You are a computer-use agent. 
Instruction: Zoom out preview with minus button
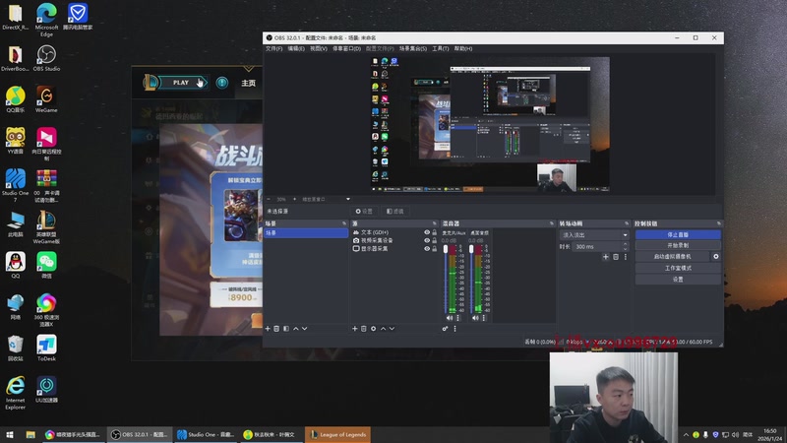pos(269,200)
